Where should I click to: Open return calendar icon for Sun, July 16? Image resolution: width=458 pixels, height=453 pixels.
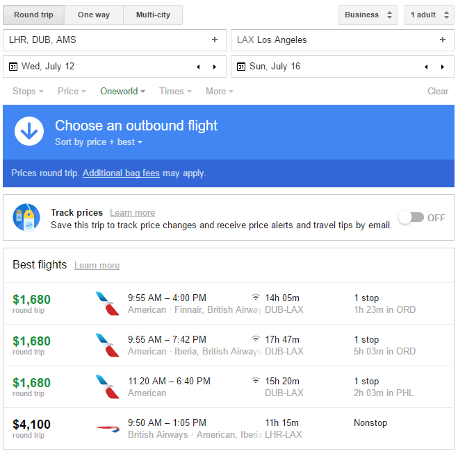point(241,67)
